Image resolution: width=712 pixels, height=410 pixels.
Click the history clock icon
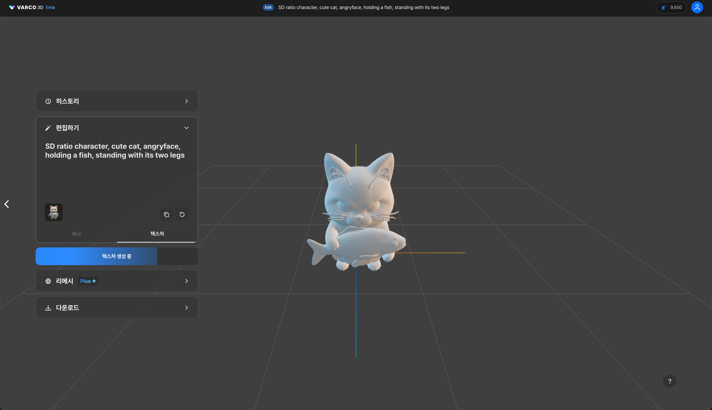[48, 101]
